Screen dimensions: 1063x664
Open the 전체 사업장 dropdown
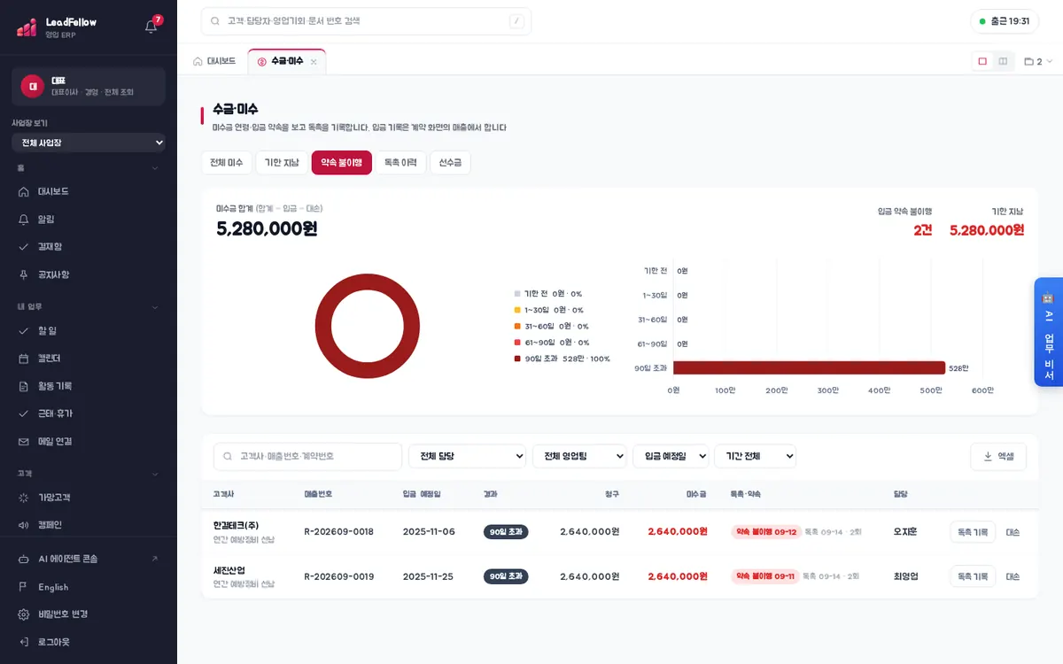pyautogui.click(x=89, y=143)
